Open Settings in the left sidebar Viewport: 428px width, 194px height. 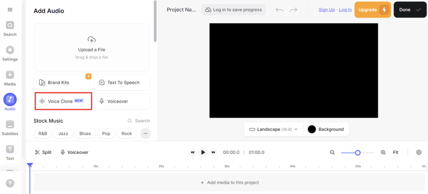point(10,54)
